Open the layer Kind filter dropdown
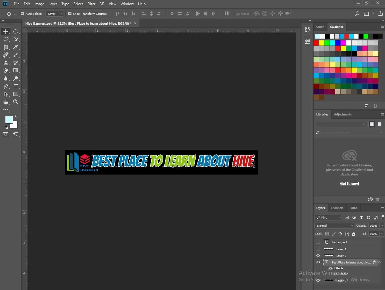 pyautogui.click(x=328, y=217)
